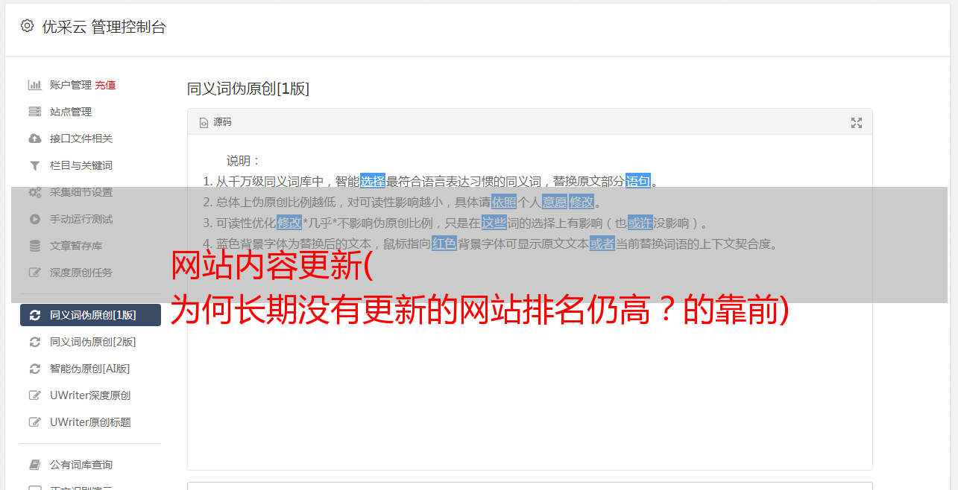Toggle the 源码 source view button
Viewport: 958px width, 490px height.
215,122
